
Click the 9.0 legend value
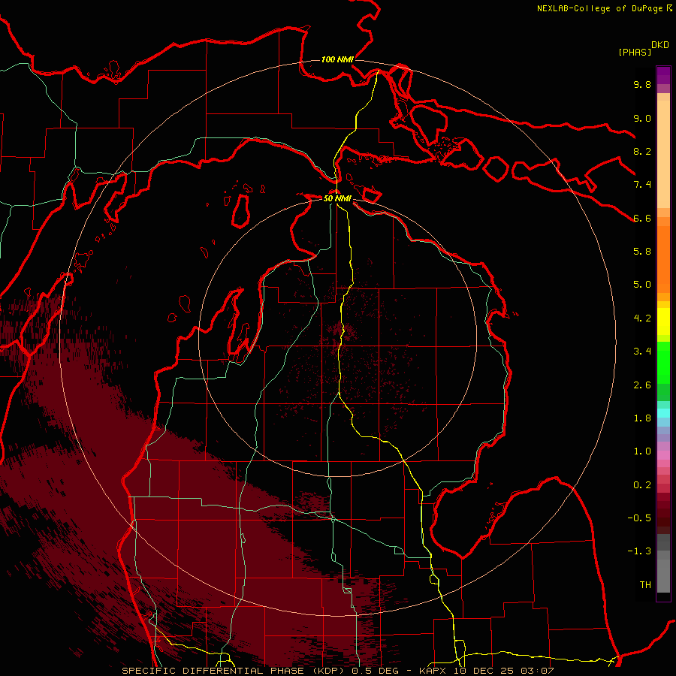pyautogui.click(x=642, y=118)
